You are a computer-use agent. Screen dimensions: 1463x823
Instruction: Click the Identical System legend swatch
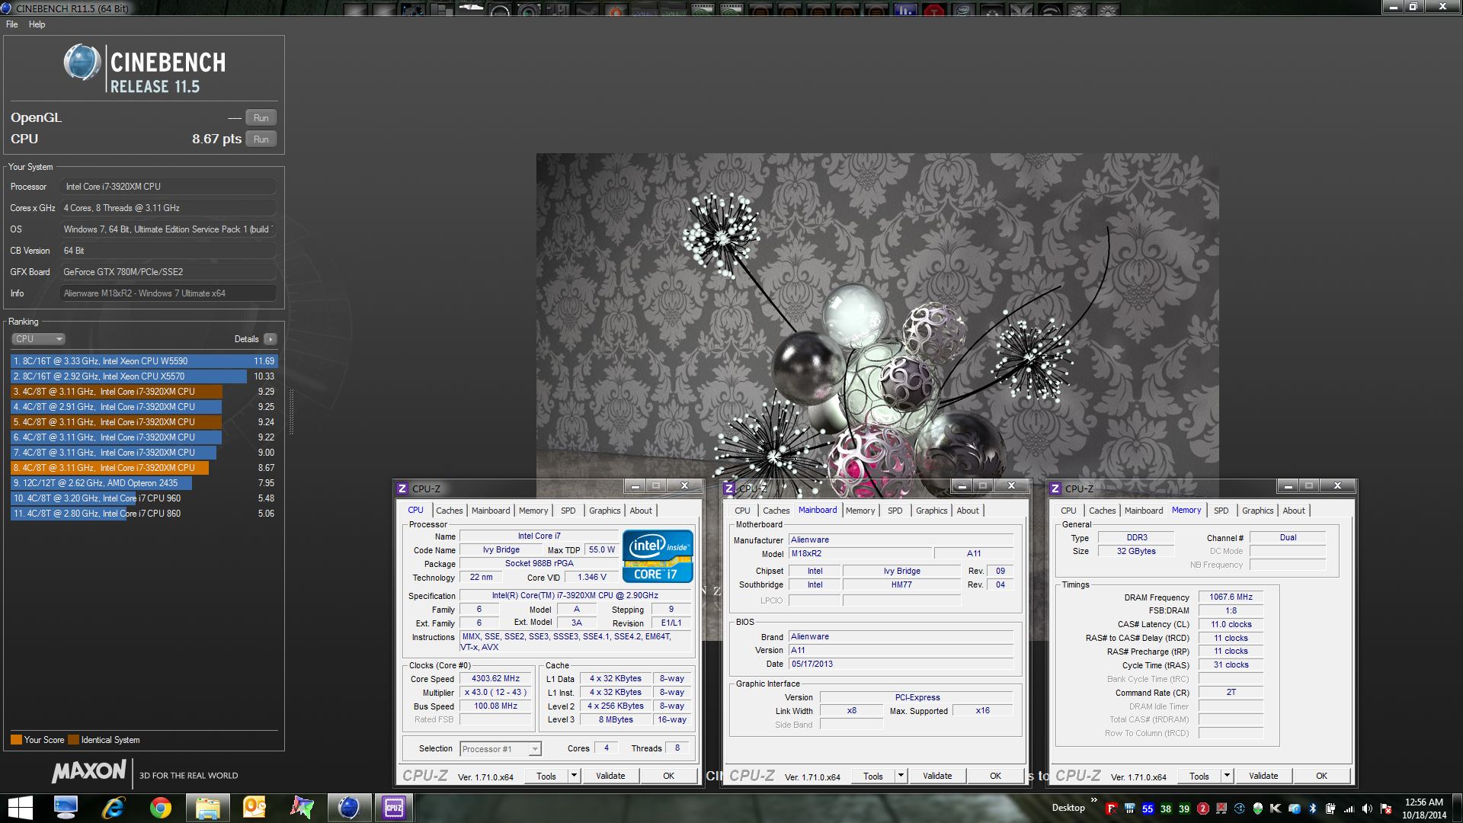[x=73, y=739]
